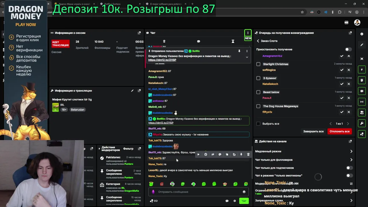
Task: Click the speech bubble icon under chat header
Action: coord(198,41)
